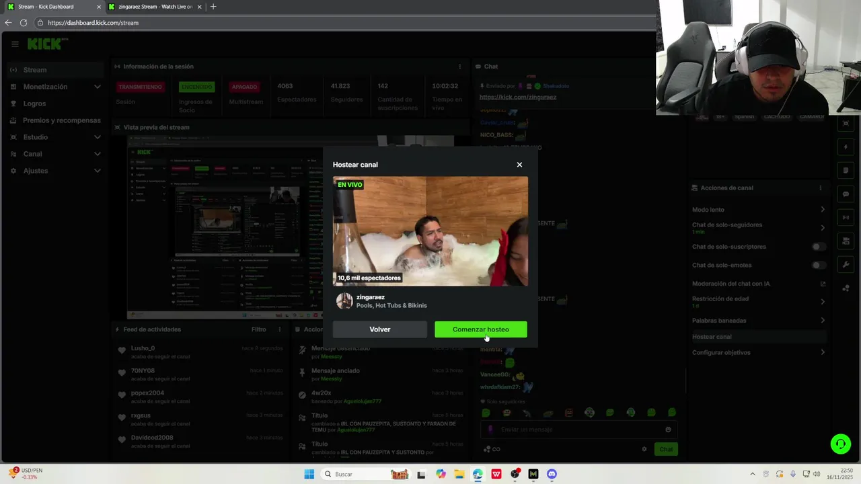Close the Hostear canal dialog
This screenshot has width=861, height=484.
(x=519, y=165)
